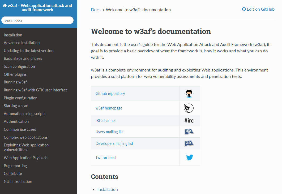The width and height of the screenshot is (282, 194).
Task: Go to Scan configuration in sidebar
Action: [x=19, y=66]
